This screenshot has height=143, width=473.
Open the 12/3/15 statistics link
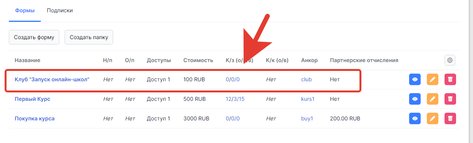tap(235, 99)
